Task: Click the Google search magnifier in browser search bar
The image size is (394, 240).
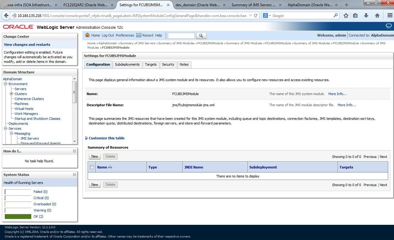Action: 336,15
